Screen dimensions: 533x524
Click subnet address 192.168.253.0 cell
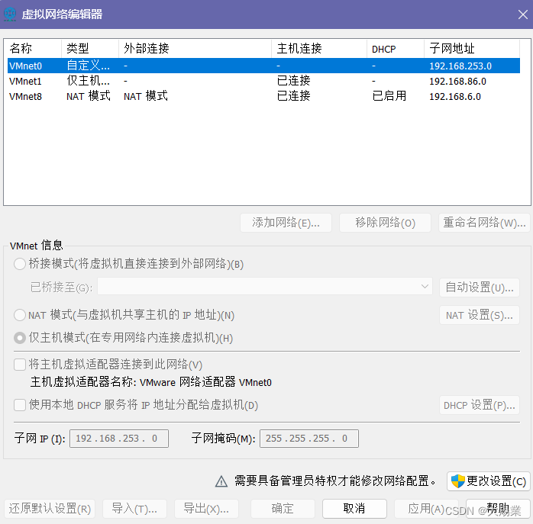460,66
